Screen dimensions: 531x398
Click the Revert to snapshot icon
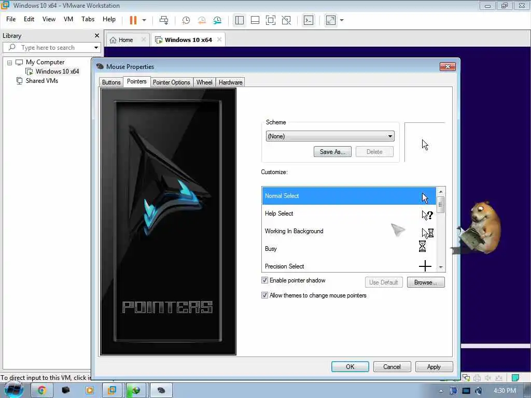[x=202, y=20]
